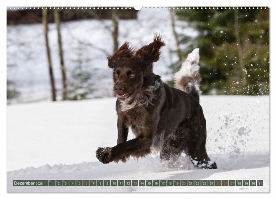The height and width of the screenshot is (199, 276).
Task: Choose day 19 in the calendar row
Action: pyautogui.click(x=177, y=183)
